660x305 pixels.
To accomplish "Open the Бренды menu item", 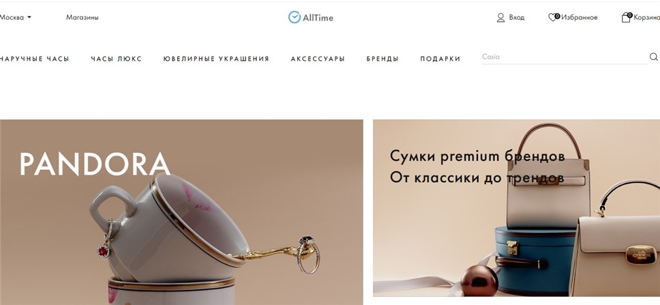I will click(382, 59).
